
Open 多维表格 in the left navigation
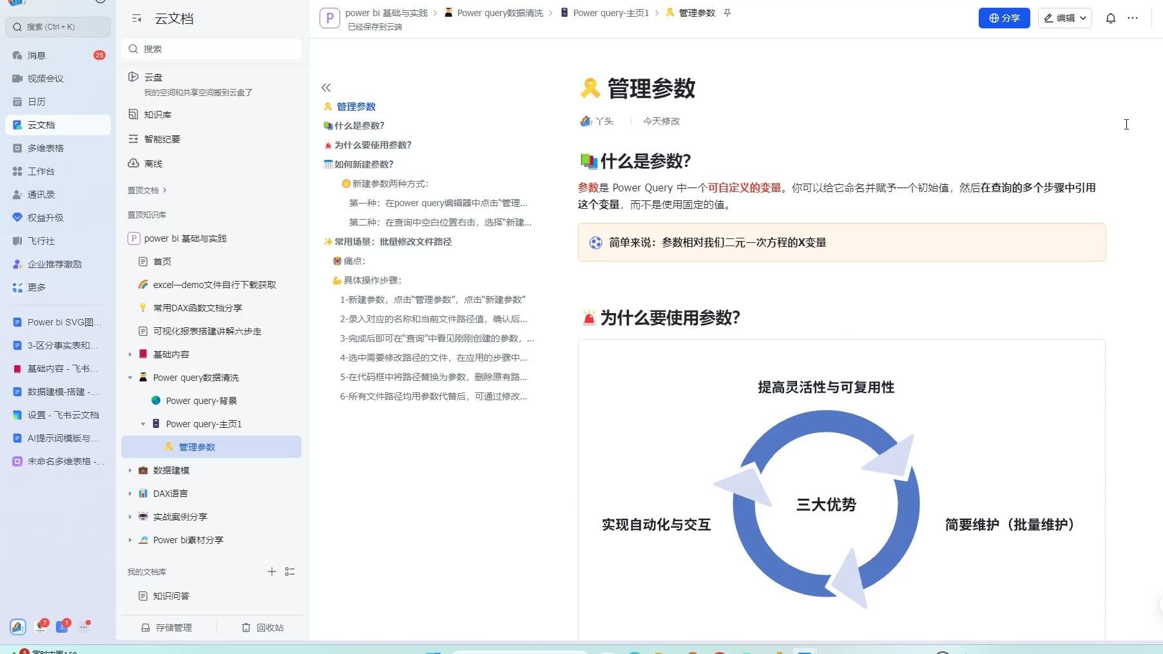coord(58,148)
